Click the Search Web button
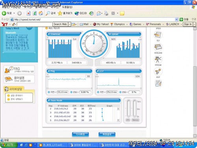 [60, 24]
